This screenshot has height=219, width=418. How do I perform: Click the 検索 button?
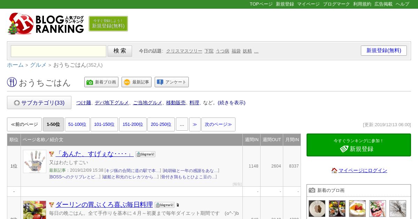[x=120, y=51]
